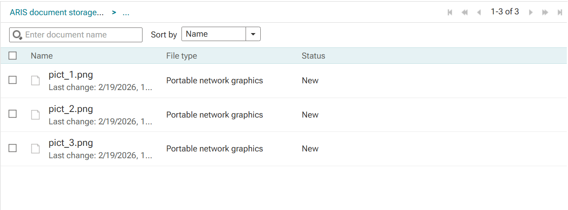Click the Status column header

313,56
